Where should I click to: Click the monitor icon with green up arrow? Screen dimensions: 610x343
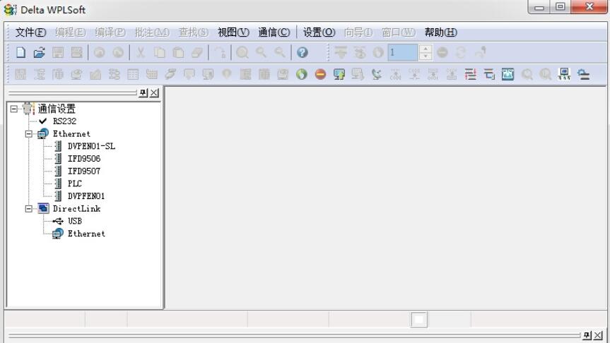coord(339,74)
